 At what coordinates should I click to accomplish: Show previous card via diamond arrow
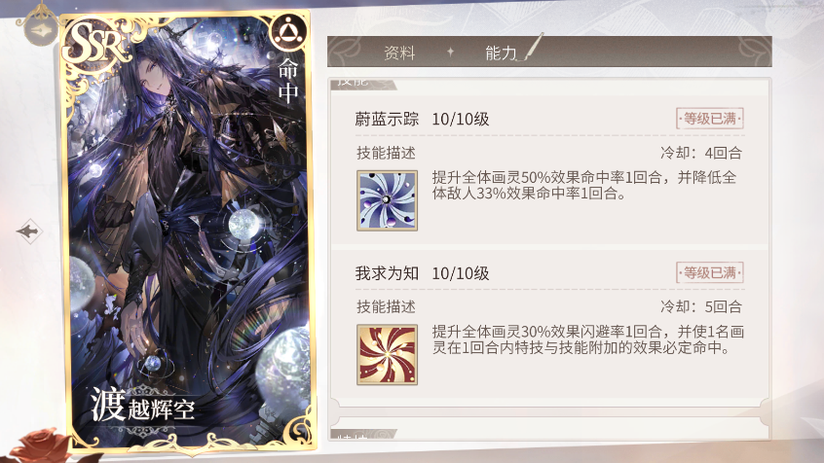point(29,231)
